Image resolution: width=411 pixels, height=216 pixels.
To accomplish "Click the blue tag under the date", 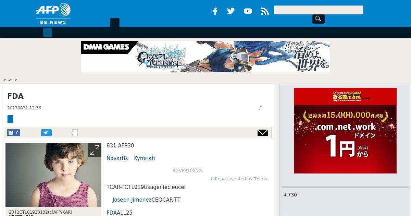I will pyautogui.click(x=10, y=119).
